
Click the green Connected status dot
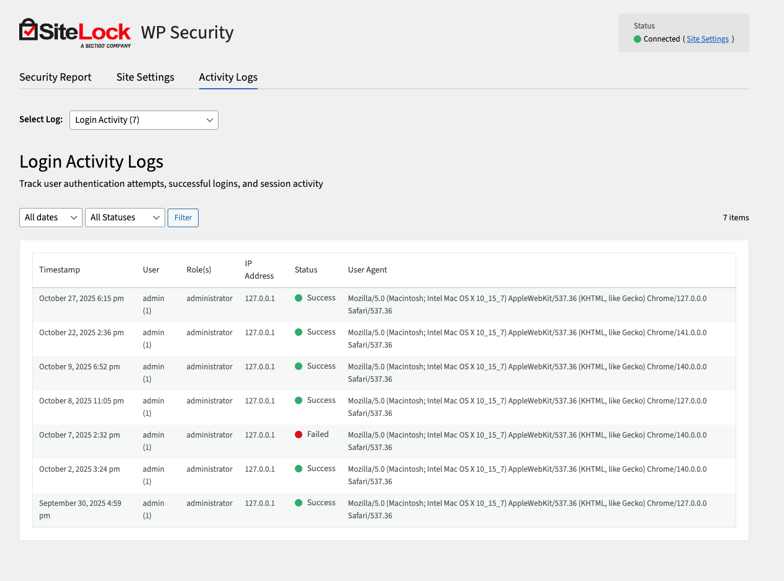click(x=636, y=38)
